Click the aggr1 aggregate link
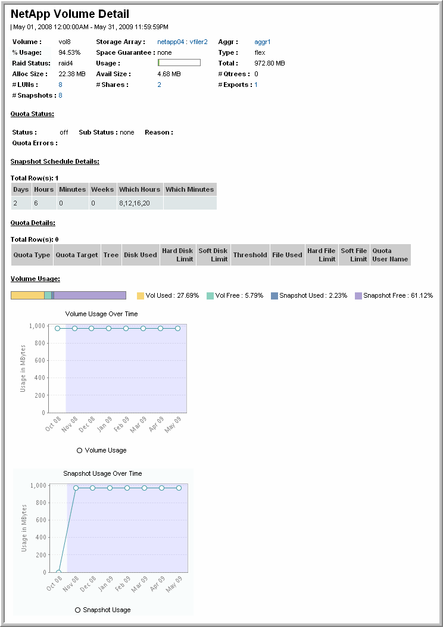Viewport: 443px width, 627px height. pyautogui.click(x=262, y=42)
